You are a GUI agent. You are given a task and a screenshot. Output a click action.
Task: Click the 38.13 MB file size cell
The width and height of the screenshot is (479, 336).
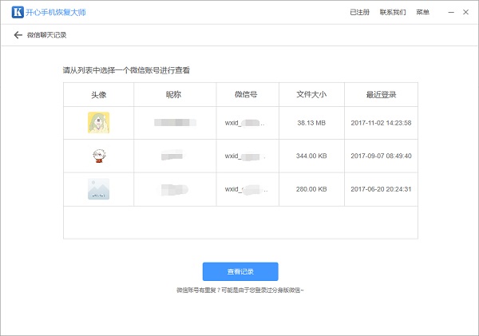[311, 123]
